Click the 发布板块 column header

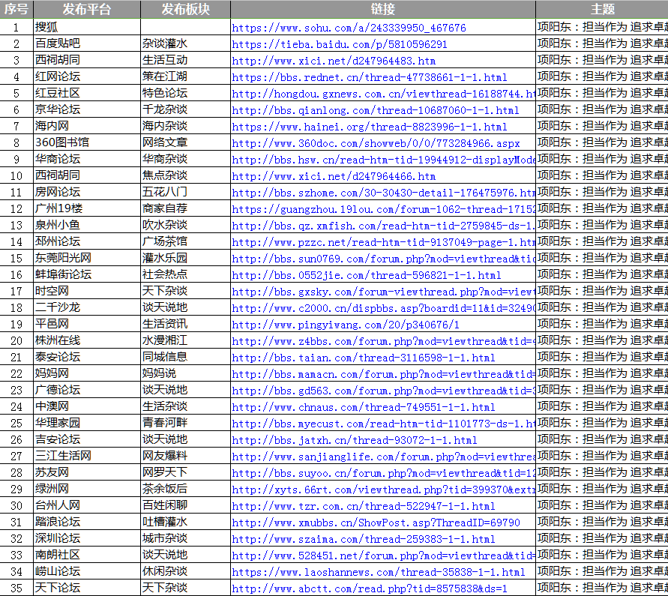pyautogui.click(x=185, y=10)
